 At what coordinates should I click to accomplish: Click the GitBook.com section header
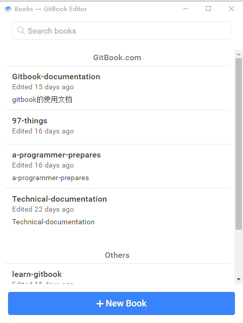click(117, 58)
